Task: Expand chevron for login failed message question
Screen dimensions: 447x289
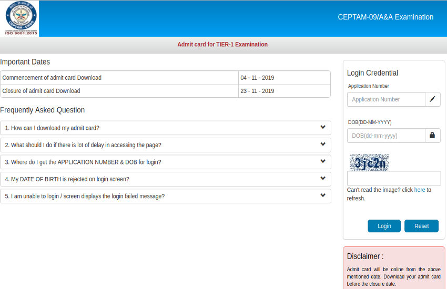Action: tap(323, 195)
